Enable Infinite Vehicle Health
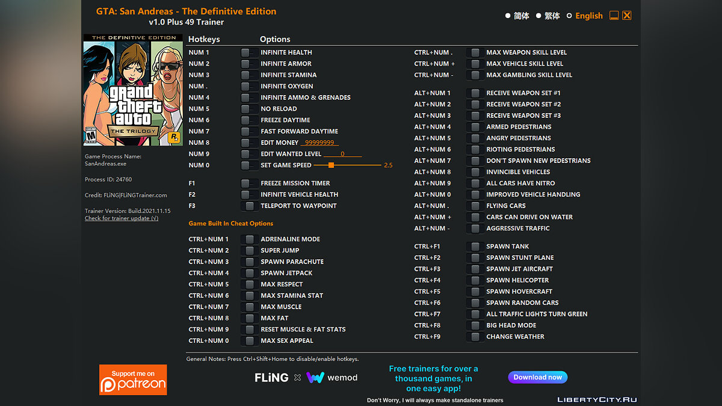The height and width of the screenshot is (406, 722). (249, 195)
